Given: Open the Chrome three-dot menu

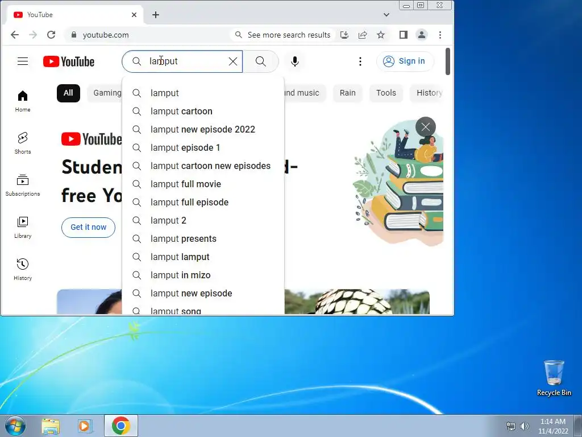Looking at the screenshot, I should coord(440,35).
